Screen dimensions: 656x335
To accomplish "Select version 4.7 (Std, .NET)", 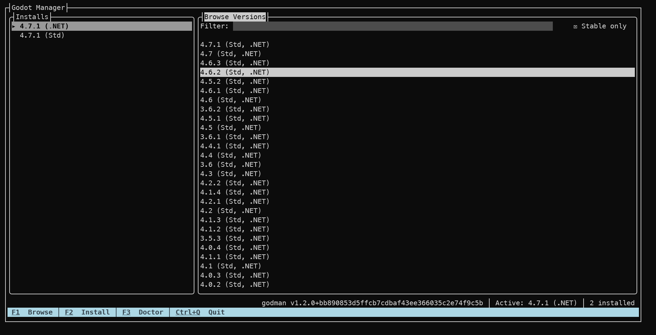I will (417, 54).
